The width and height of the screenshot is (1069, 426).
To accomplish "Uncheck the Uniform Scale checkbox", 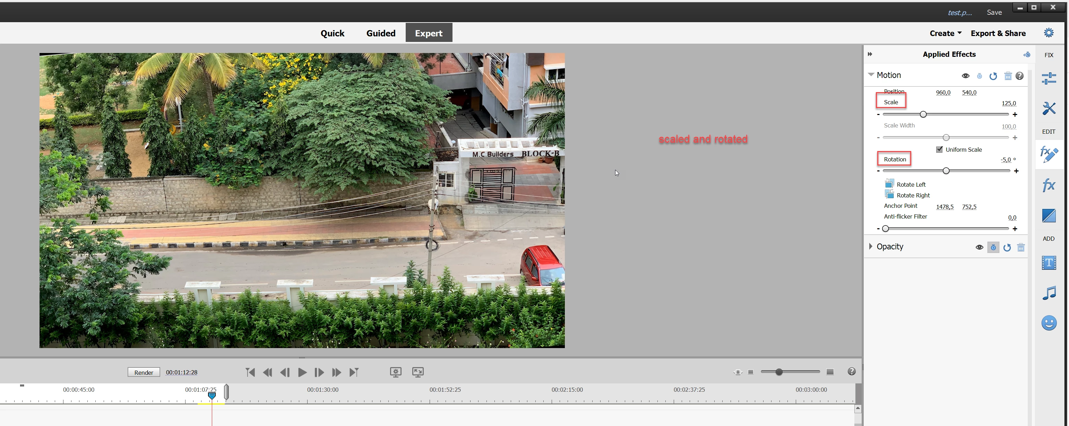I will 940,150.
